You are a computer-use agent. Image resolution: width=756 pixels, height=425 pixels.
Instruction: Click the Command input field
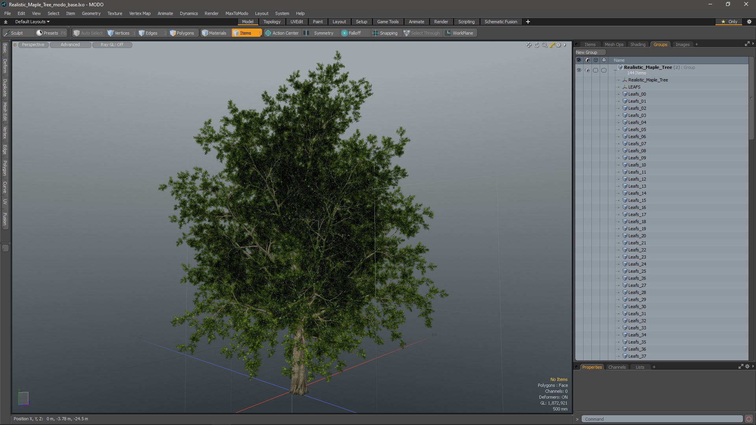point(661,419)
